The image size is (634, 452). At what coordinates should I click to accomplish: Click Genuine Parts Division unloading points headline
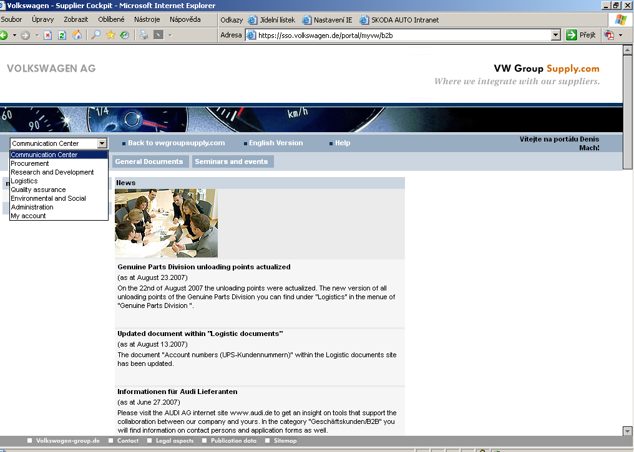(204, 267)
